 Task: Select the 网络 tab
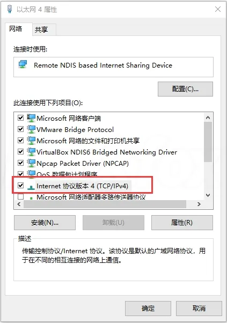16,29
